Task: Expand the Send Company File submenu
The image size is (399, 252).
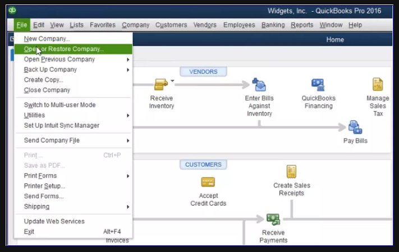Action: (x=74, y=140)
